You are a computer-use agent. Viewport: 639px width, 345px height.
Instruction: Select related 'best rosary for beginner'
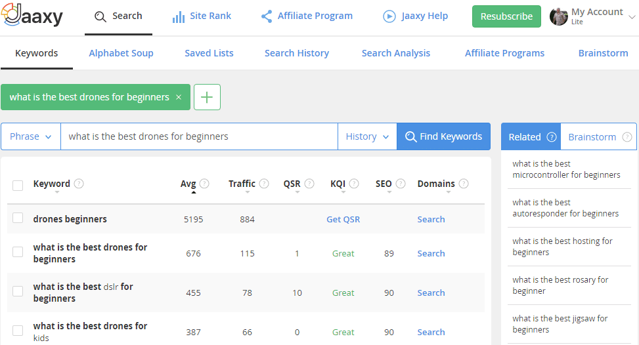560,285
